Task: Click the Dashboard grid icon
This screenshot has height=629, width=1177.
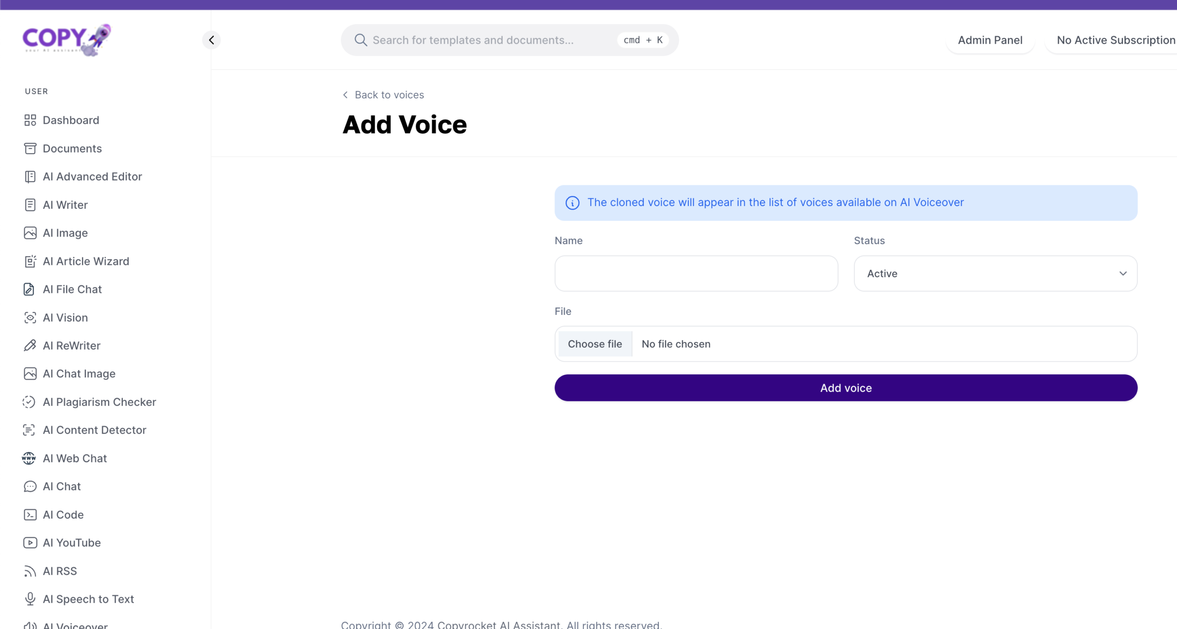Action: click(x=30, y=120)
